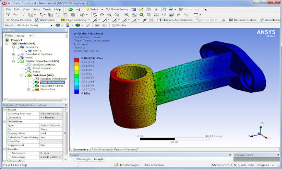Click the Probe tool
282x169 pixels.
click(x=119, y=25)
